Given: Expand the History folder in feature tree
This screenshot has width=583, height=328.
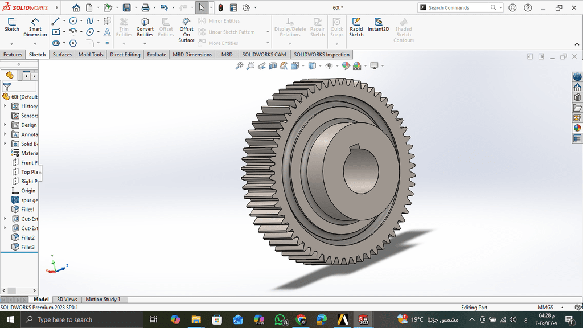Looking at the screenshot, I should pos(6,106).
